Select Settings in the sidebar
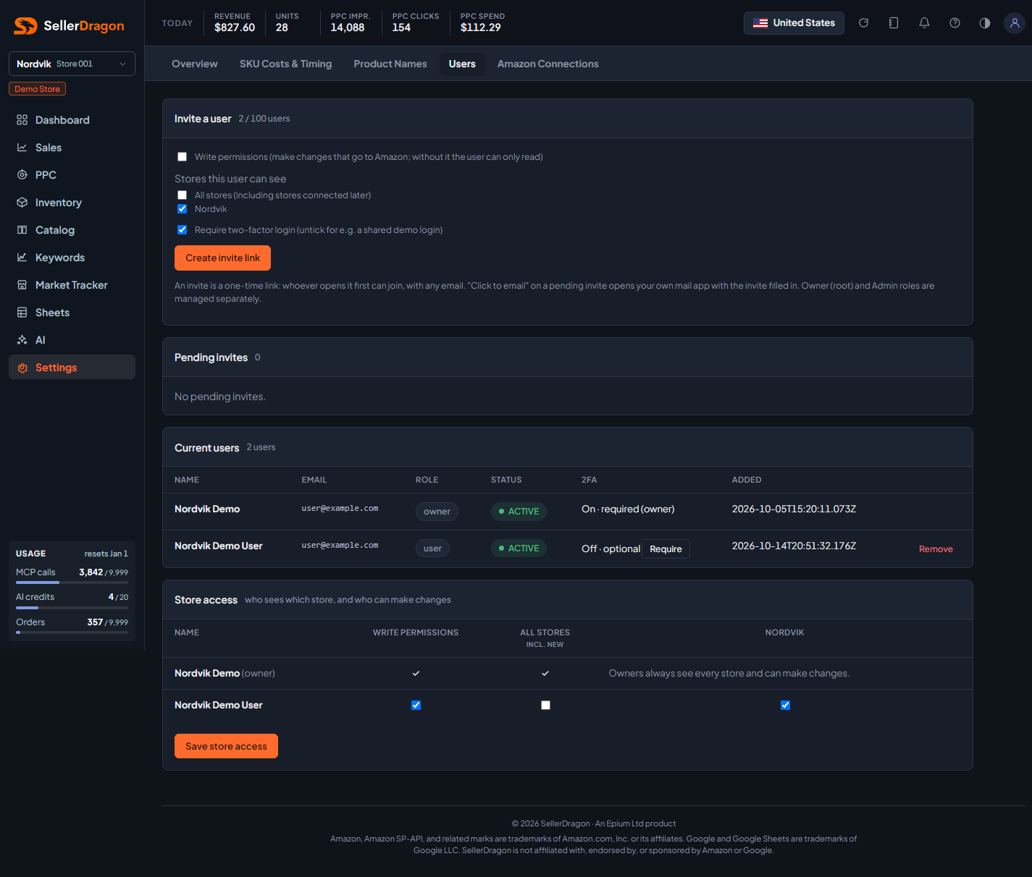Screen dimensions: 1032x877 pyautogui.click(x=72, y=367)
